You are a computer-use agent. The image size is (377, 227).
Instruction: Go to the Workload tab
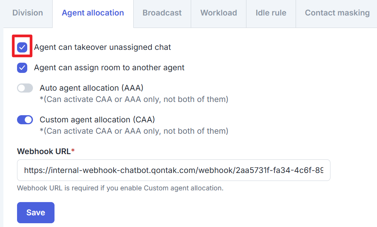218,13
